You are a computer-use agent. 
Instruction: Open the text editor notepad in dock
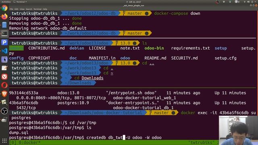(x=4, y=68)
